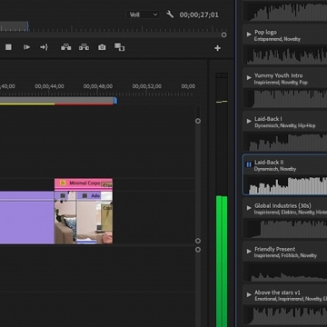Click the green audio level meter
This screenshot has width=327, height=327.
tap(222, 261)
